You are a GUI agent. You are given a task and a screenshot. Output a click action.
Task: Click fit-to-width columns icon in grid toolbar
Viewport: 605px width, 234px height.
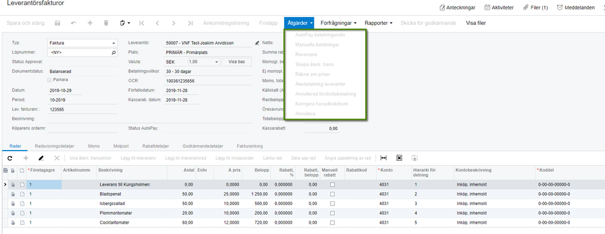(x=383, y=158)
